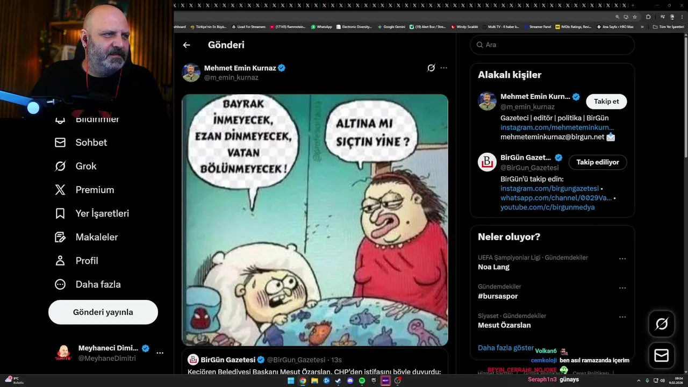Click the Gönderi yayınla button
Screen dimensions: 688x387
tap(103, 312)
